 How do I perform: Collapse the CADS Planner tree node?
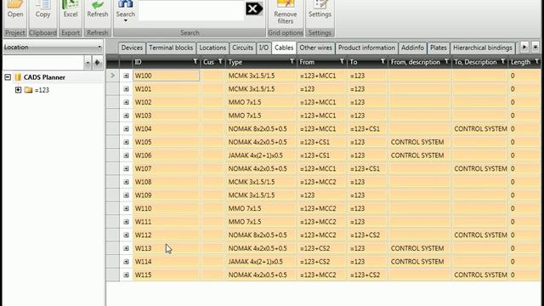[x=8, y=77]
